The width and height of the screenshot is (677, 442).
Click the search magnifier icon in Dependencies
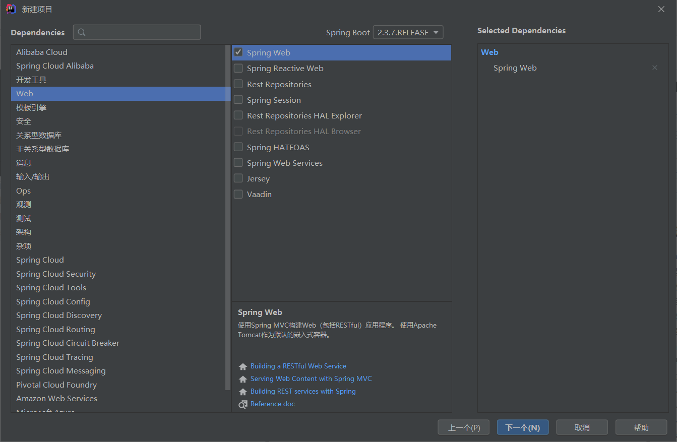point(82,32)
